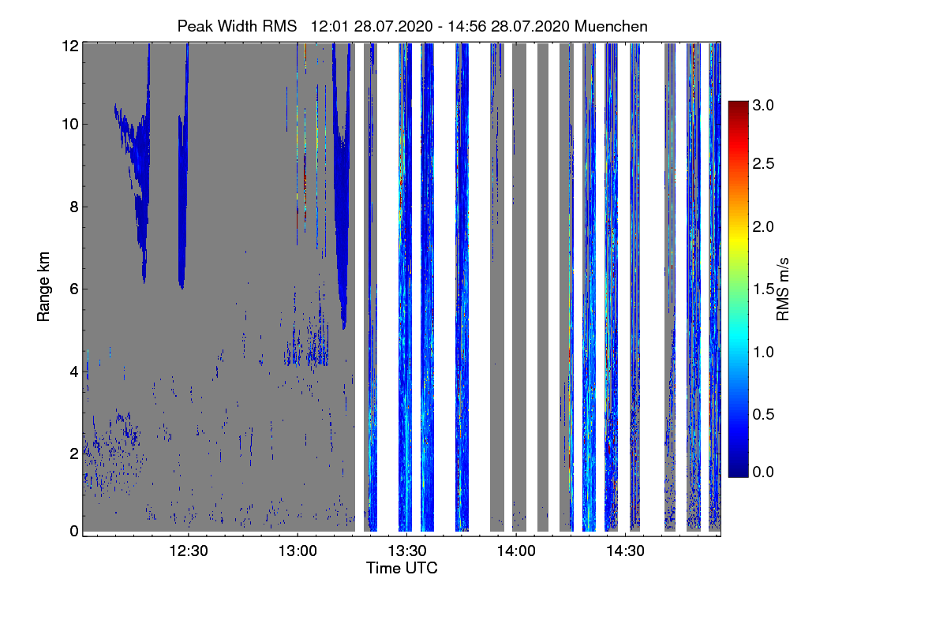Click the 13:00 time axis tick label
947x631 pixels.
pos(298,551)
